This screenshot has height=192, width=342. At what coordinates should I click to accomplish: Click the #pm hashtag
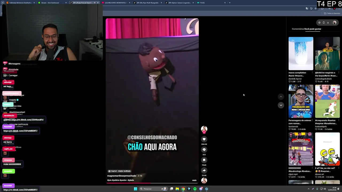coord(109,180)
